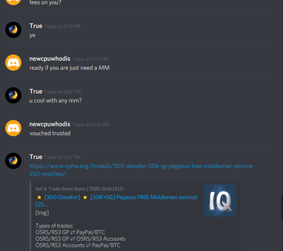The image size is (283, 251).
Task: Click the '[300 Donator]' text in the embed title
Action: 62,197
